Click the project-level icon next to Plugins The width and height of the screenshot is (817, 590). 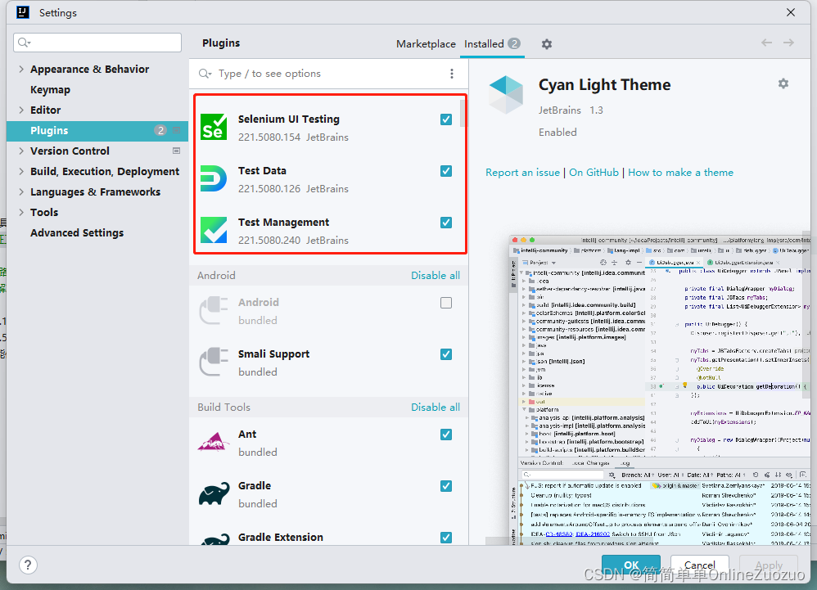pos(176,130)
